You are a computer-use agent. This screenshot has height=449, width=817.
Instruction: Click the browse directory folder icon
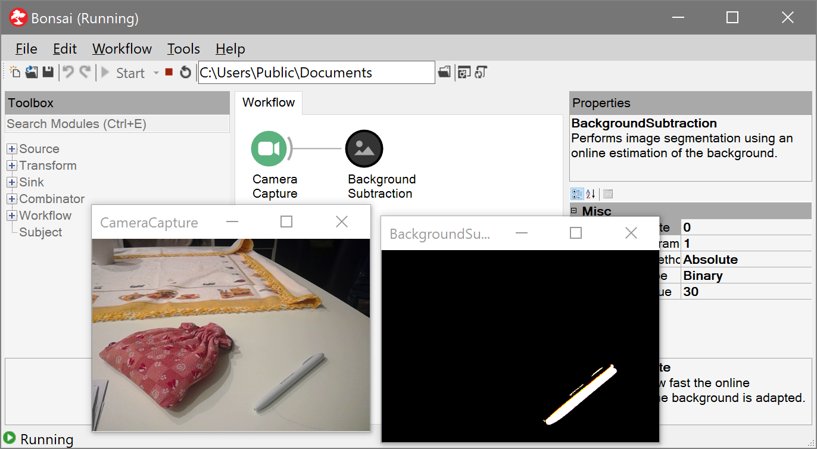444,72
